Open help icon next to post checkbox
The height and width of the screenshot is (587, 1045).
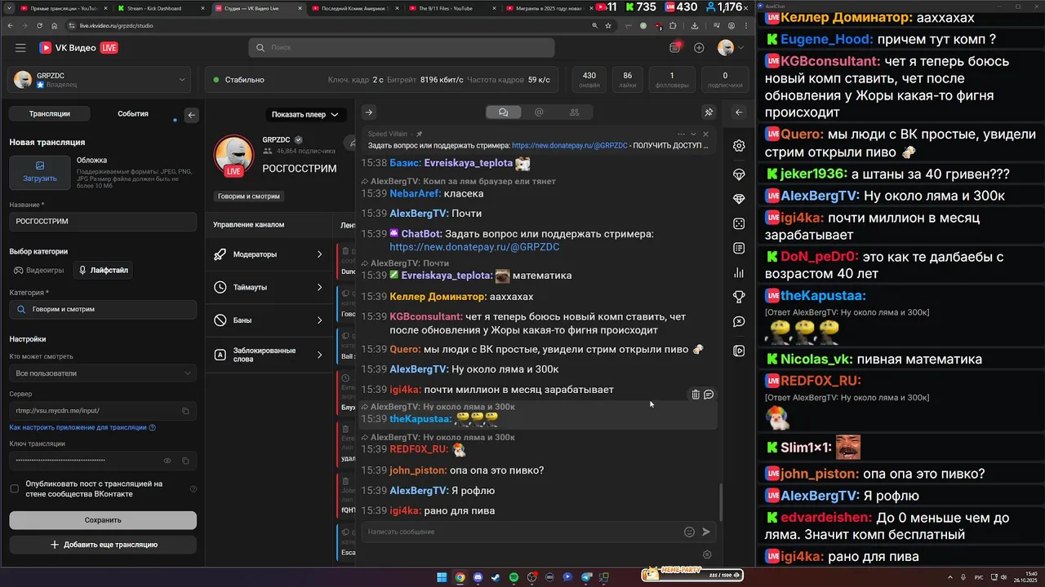[x=193, y=489]
